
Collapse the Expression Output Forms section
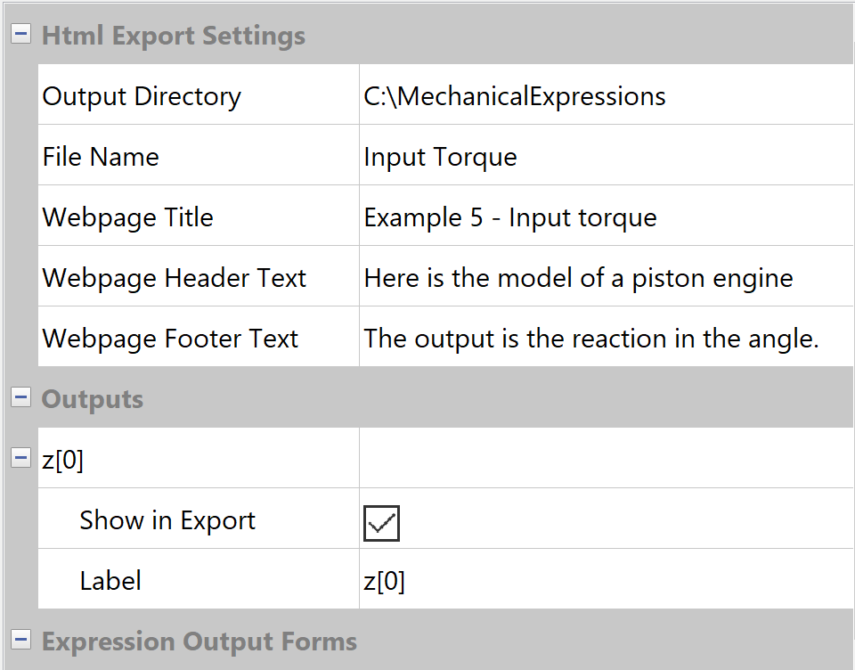(x=20, y=641)
